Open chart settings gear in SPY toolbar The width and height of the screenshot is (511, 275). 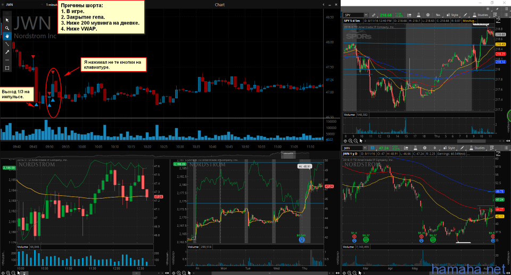point(428,15)
